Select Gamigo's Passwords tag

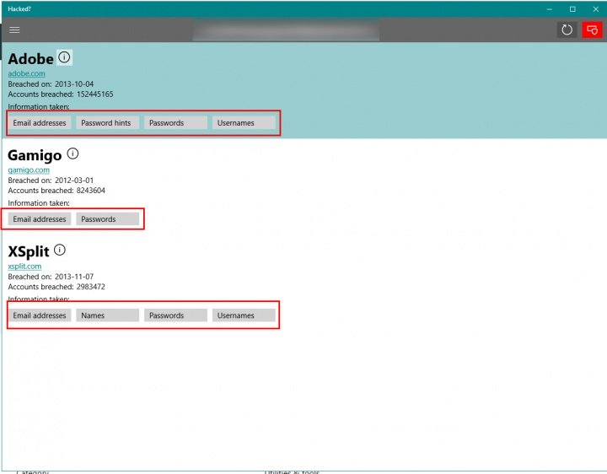[108, 218]
